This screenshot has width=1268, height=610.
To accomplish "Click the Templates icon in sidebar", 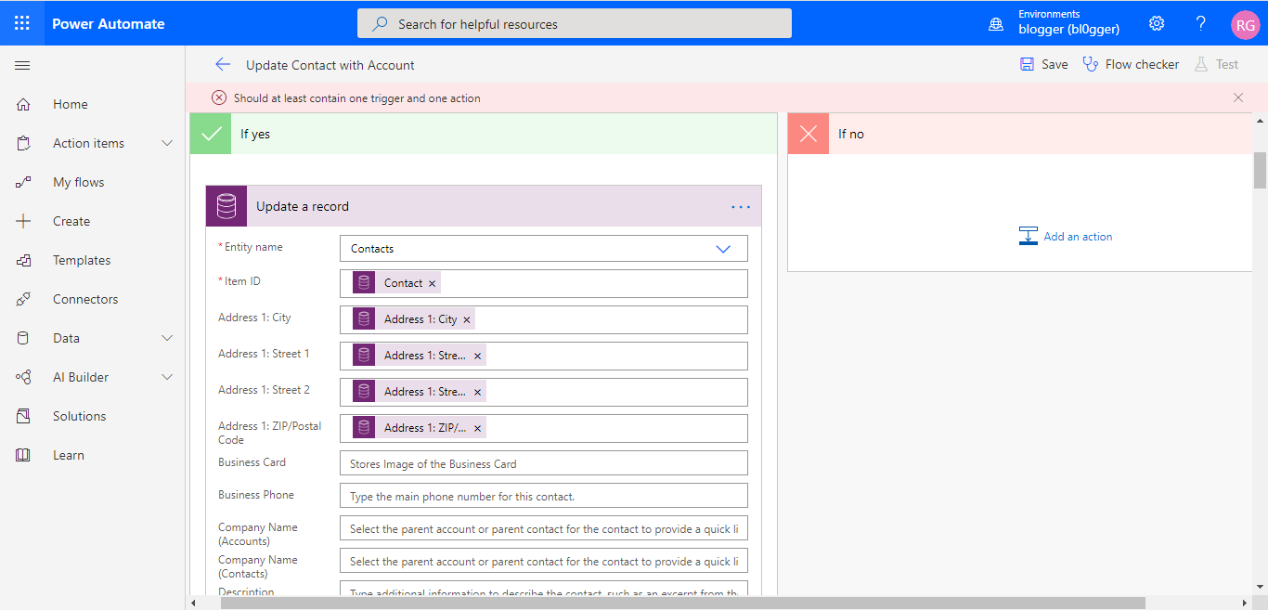I will [x=24, y=260].
